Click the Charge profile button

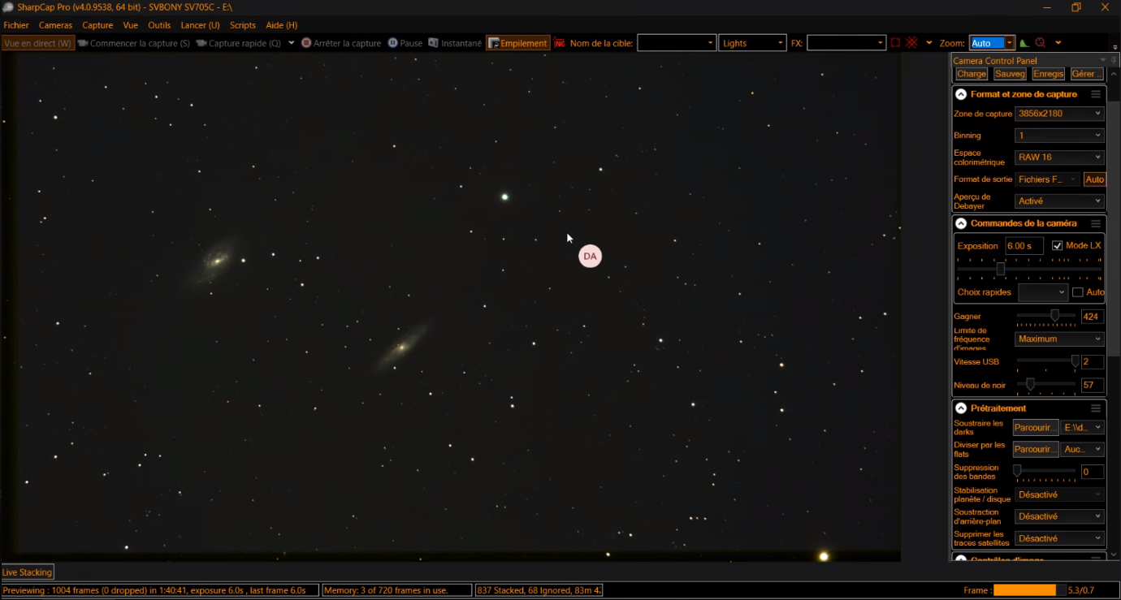(972, 74)
